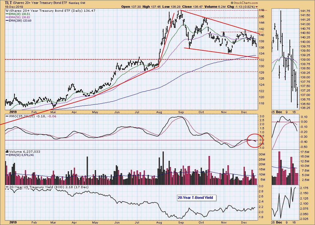Screen dimensions: 315x225
Task: Click the red down arrow beside Chg
Action: pyautogui.click(x=256, y=7)
